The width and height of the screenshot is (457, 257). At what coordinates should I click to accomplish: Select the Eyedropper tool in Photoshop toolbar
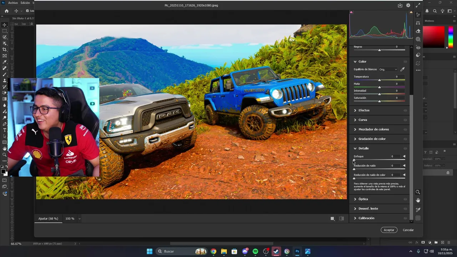[x=5, y=62]
